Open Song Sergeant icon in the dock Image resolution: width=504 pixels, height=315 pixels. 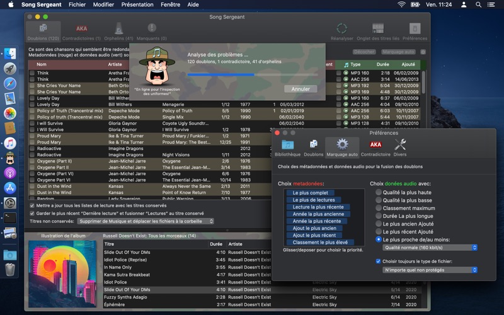tap(10, 158)
